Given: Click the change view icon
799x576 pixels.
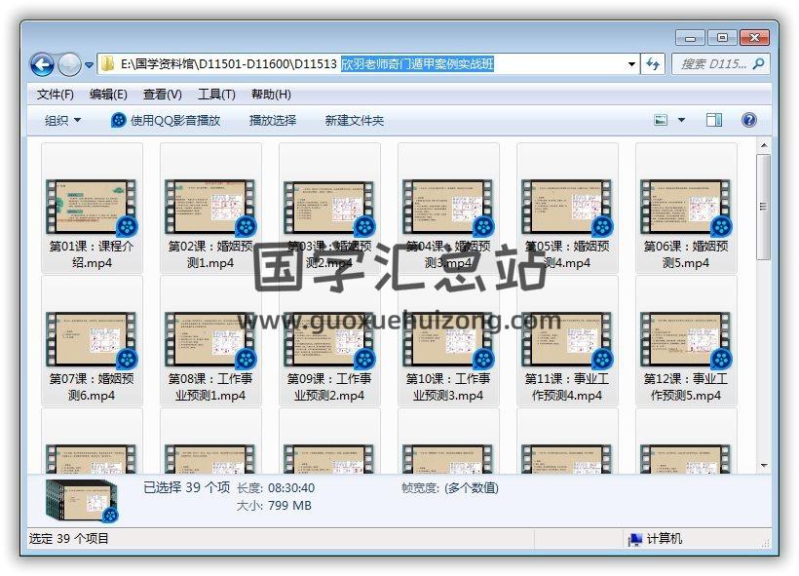Looking at the screenshot, I should coord(662,120).
